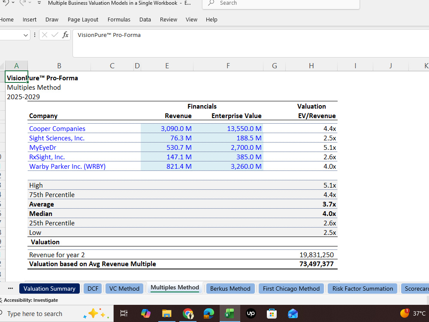Select the 13,550.0 M enterprise value cell

pos(228,129)
